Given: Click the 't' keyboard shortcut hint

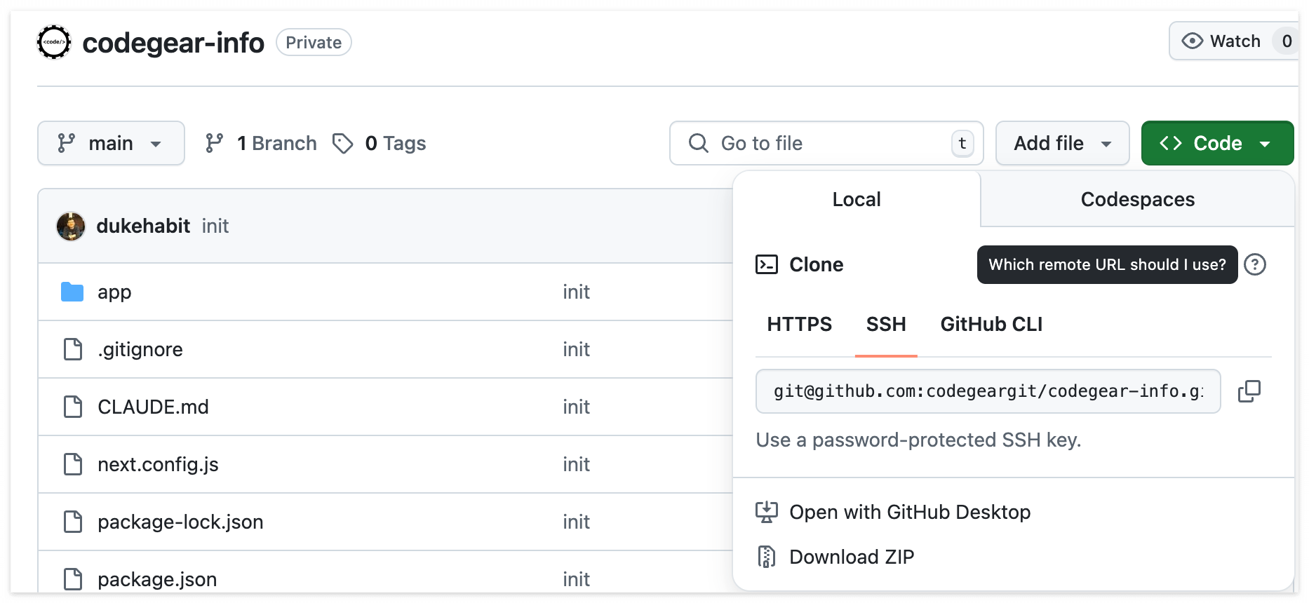Looking at the screenshot, I should coord(962,143).
